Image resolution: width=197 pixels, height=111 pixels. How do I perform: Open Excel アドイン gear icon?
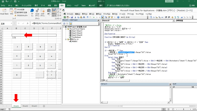pyautogui.click(x=37, y=12)
